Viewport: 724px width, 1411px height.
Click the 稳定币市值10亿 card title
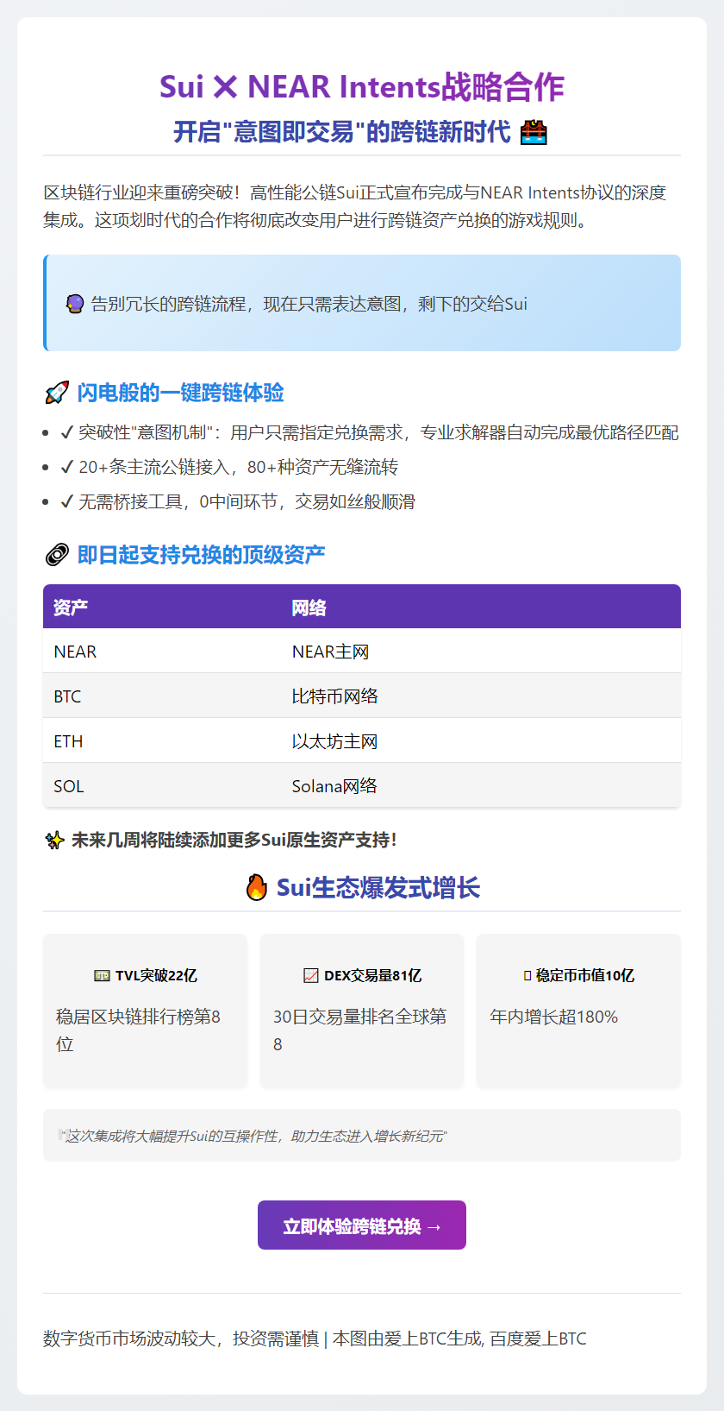point(585,975)
